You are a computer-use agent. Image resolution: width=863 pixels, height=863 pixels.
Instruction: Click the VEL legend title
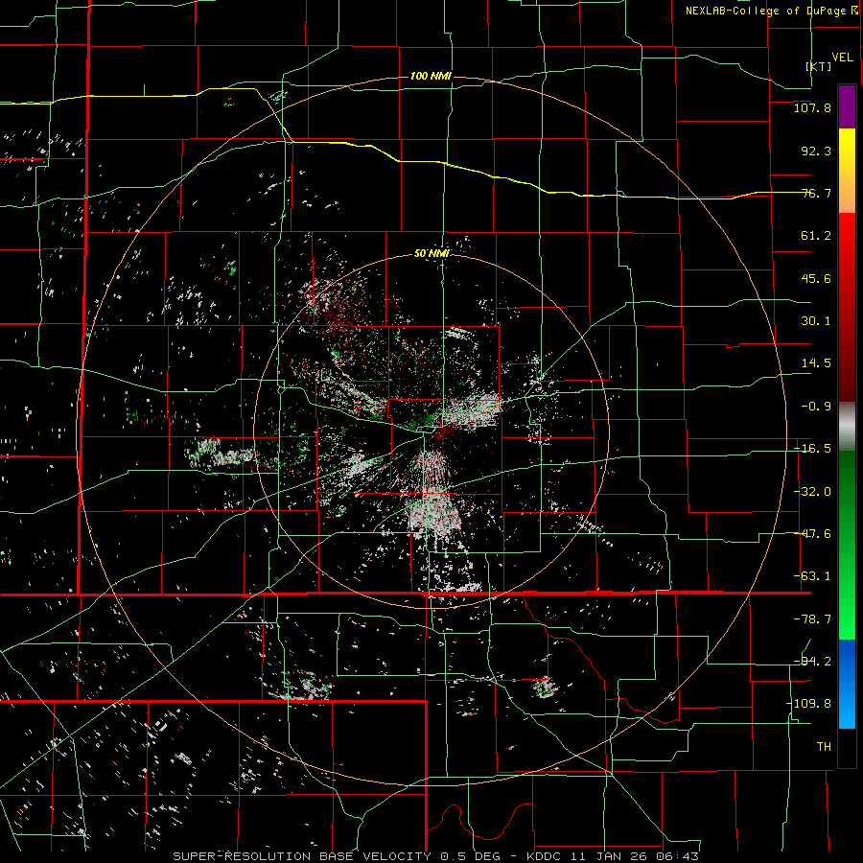[842, 58]
